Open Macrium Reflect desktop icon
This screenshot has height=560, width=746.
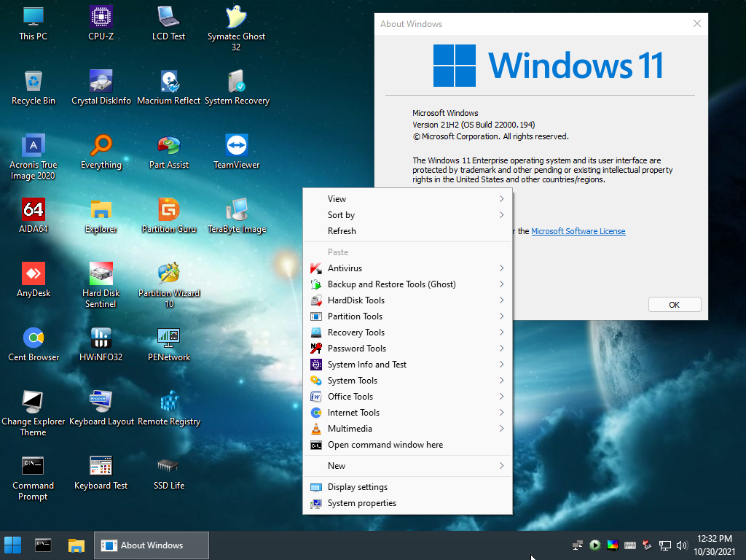(x=168, y=87)
